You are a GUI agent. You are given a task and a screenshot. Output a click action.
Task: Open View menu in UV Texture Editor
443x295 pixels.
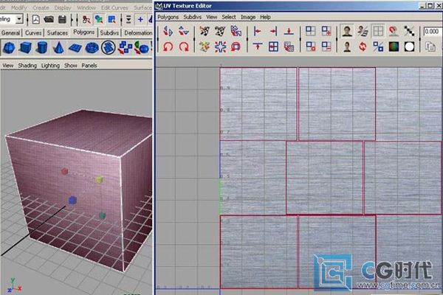pos(212,17)
